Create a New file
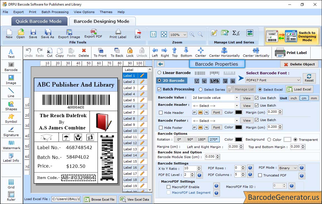 (x=9, y=34)
